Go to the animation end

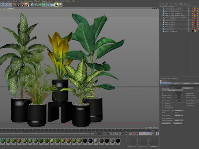(126, 134)
